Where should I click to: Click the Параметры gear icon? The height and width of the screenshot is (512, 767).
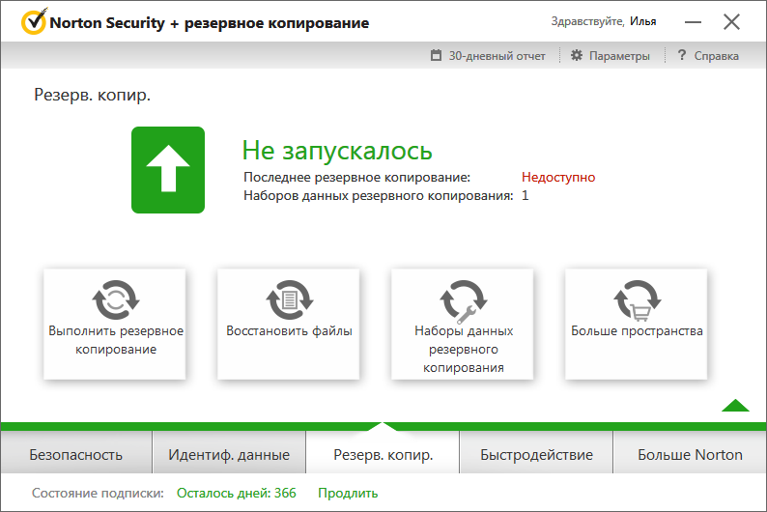click(x=577, y=55)
